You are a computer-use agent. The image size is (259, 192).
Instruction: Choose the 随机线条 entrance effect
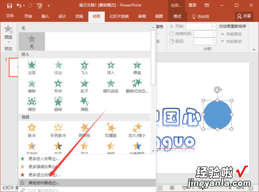pos(111,86)
